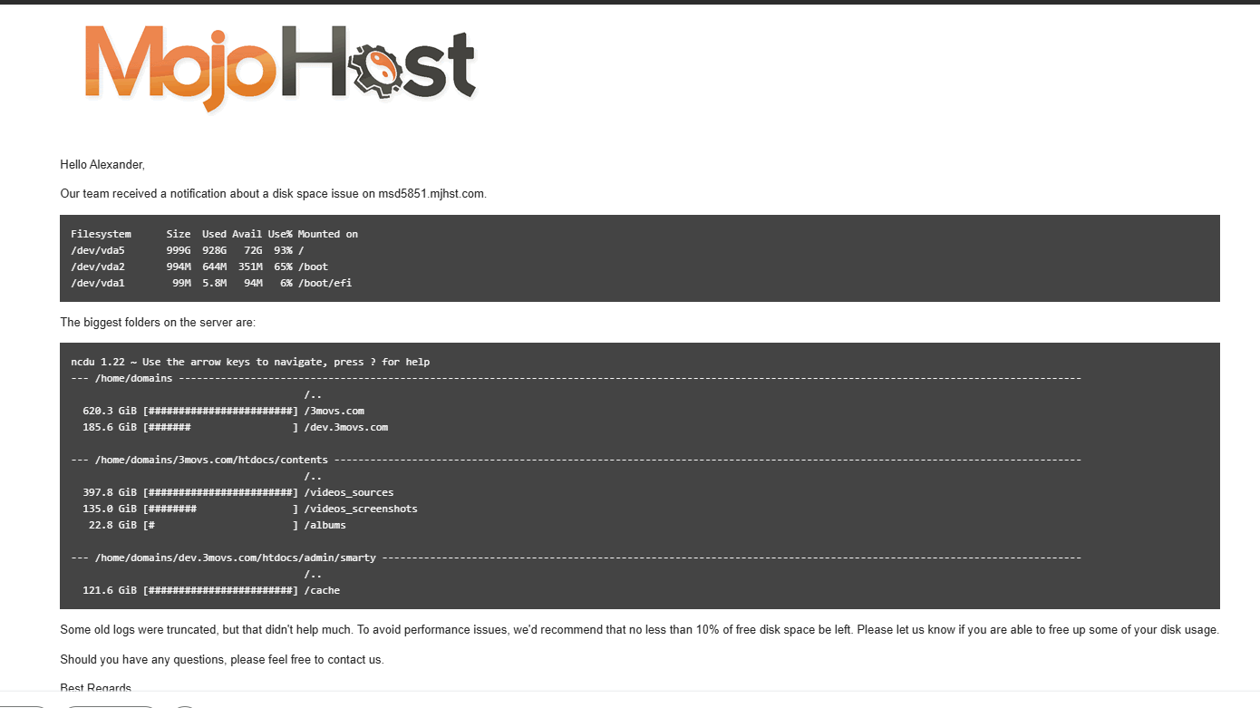
Task: Click the "Hello Alexander," greeting
Action: (102, 164)
